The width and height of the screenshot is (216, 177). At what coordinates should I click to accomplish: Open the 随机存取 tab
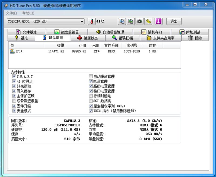152,32
